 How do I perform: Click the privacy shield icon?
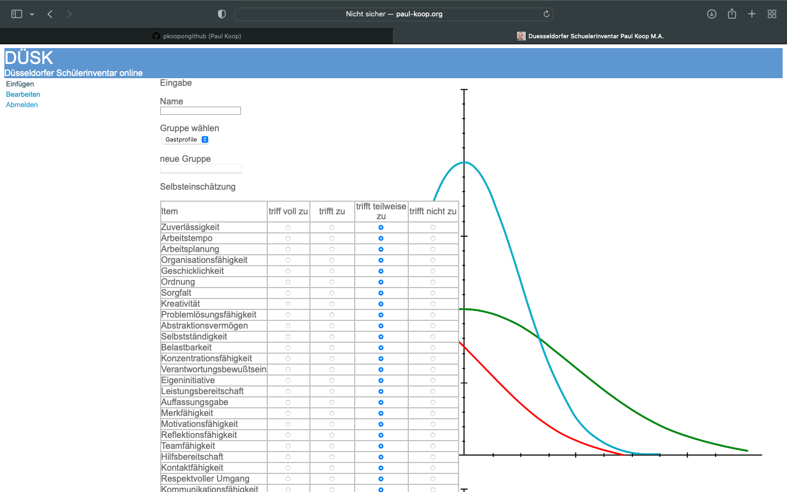(222, 14)
